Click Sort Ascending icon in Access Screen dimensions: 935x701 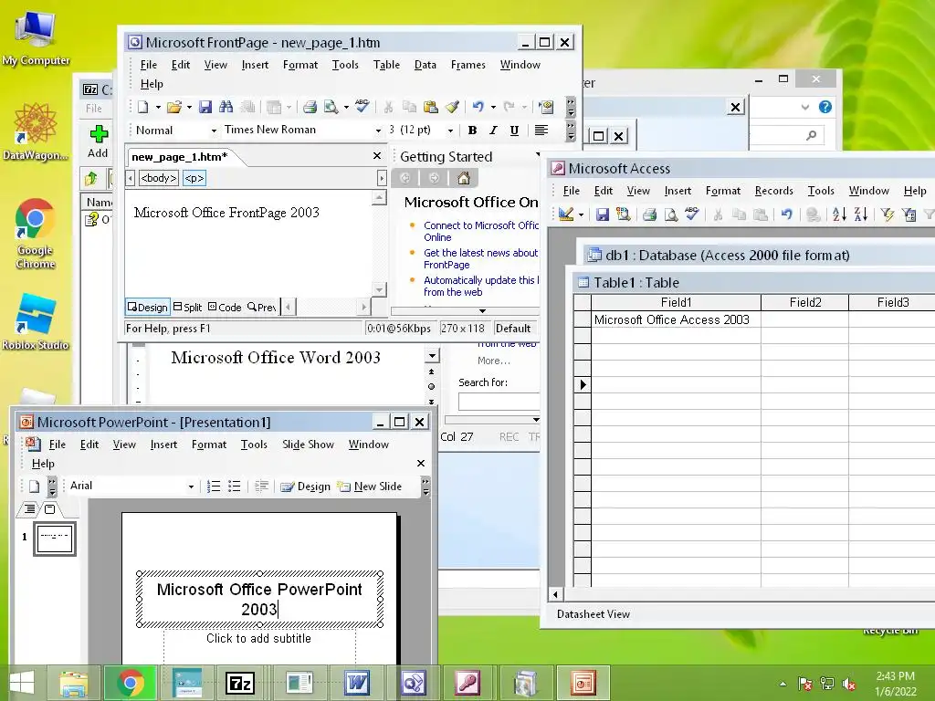click(839, 214)
